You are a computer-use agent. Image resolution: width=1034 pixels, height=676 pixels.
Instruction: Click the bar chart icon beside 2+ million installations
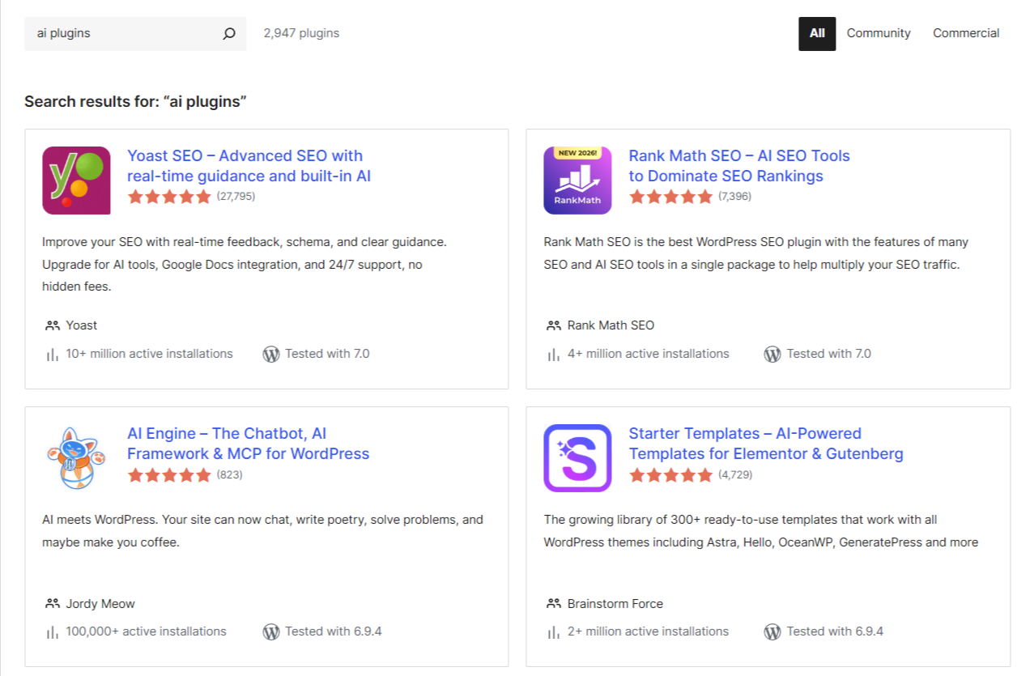click(x=554, y=631)
